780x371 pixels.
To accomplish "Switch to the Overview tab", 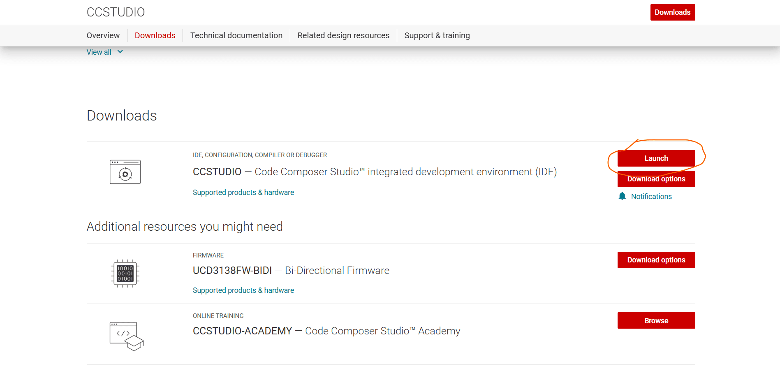I will tap(103, 35).
